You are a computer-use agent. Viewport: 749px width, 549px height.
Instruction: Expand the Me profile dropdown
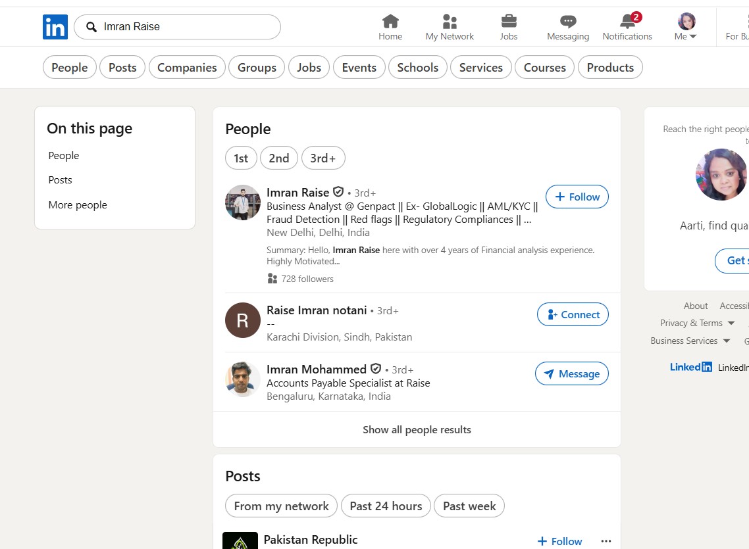click(686, 27)
